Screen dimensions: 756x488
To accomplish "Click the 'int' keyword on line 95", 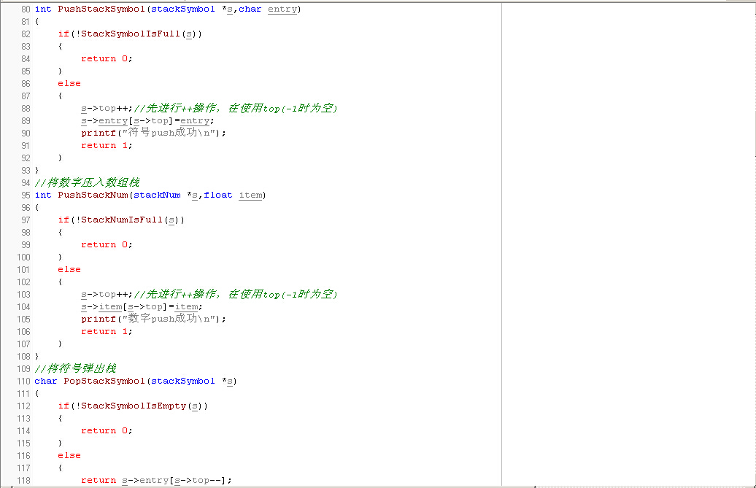I will pos(43,195).
